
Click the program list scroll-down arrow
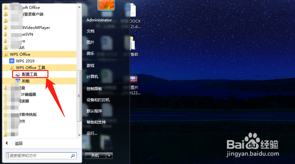(79, 135)
